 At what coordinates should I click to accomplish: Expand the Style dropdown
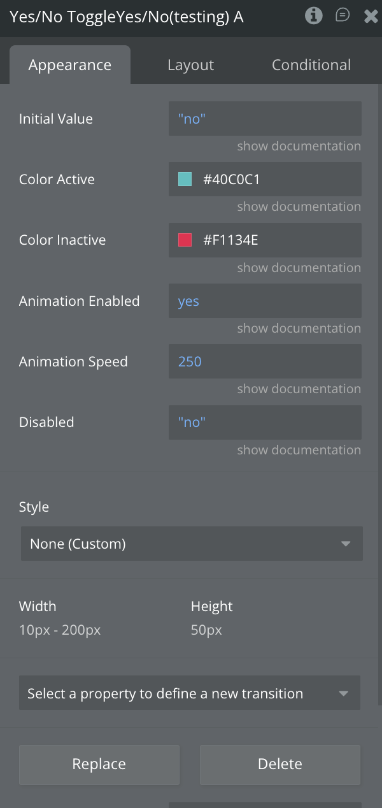coord(192,544)
